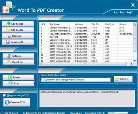
Task: Click file list scroll down arrow
Action: point(135,61)
